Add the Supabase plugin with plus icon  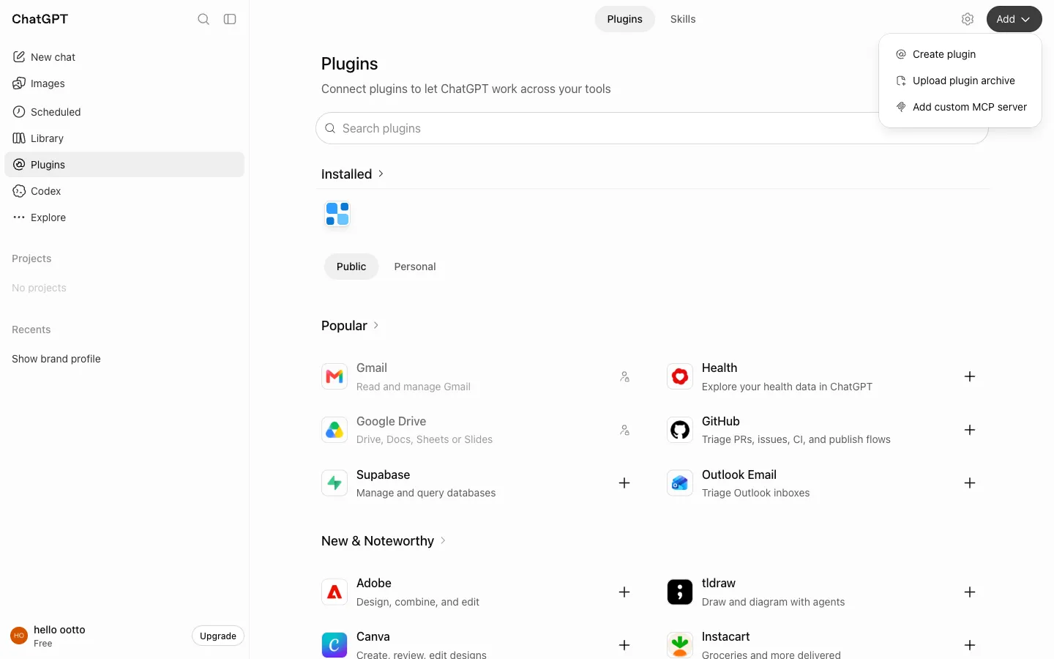coord(624,483)
